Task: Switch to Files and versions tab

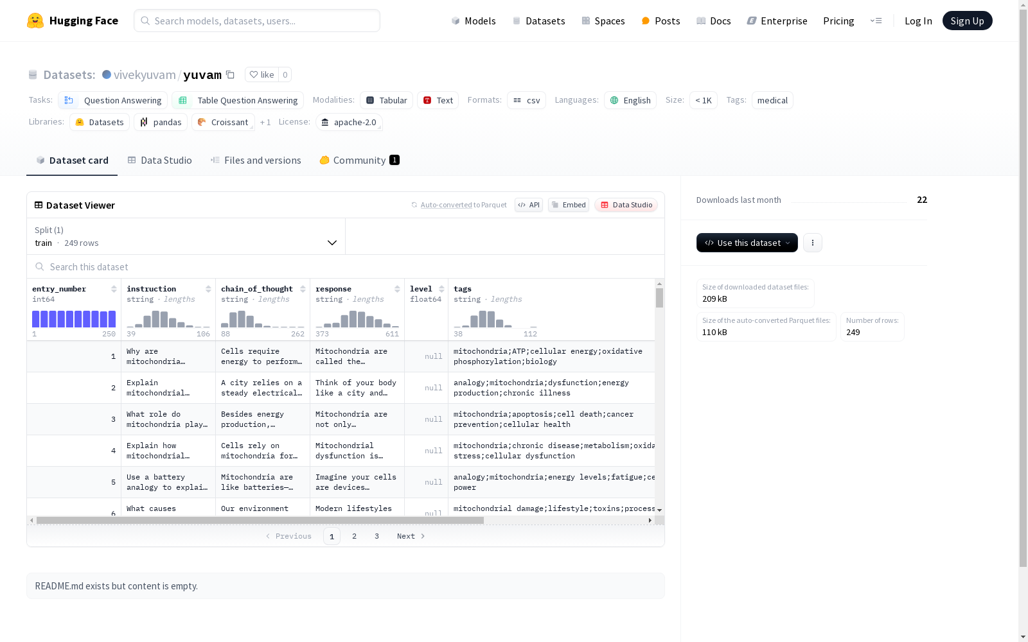Action: pos(256,160)
